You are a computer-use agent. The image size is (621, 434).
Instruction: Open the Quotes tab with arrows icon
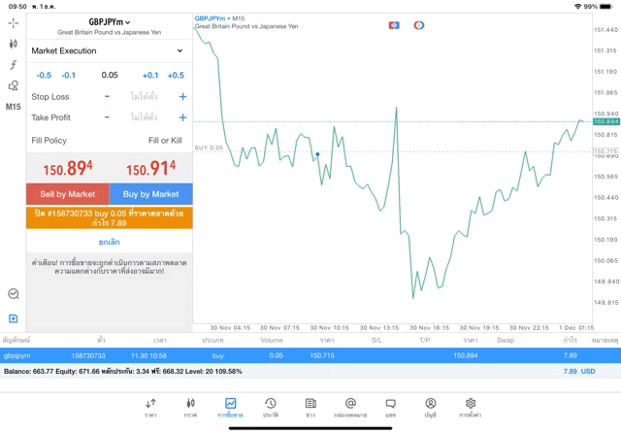(150, 408)
